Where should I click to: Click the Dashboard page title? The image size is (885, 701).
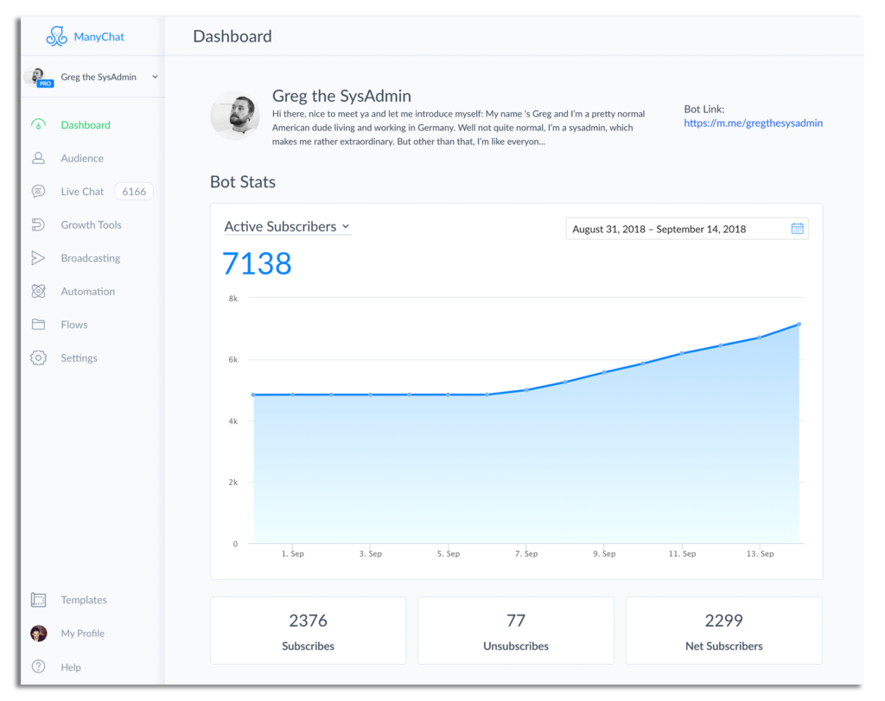[232, 36]
